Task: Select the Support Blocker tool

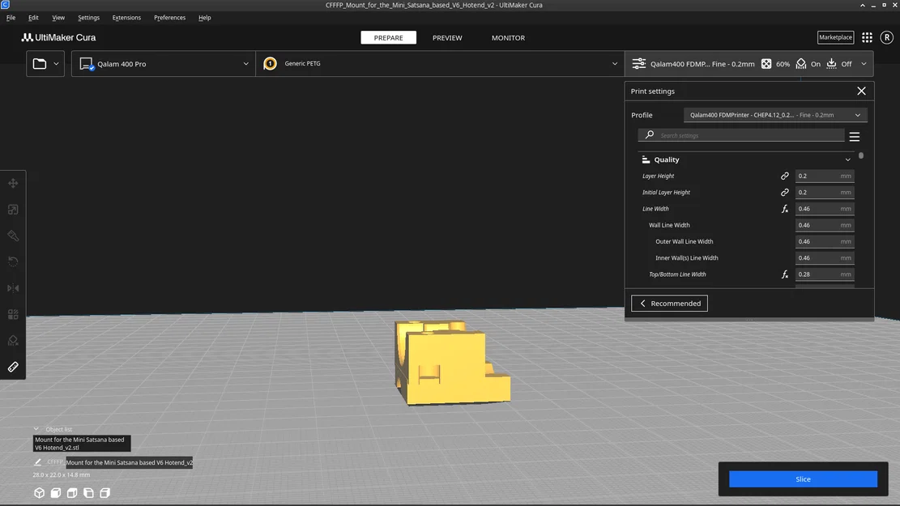Action: click(x=13, y=341)
